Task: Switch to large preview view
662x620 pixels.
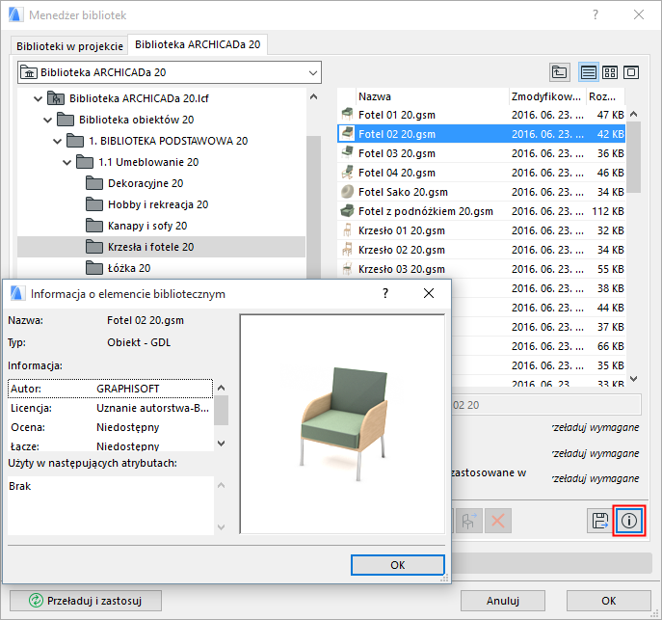Action: point(631,72)
